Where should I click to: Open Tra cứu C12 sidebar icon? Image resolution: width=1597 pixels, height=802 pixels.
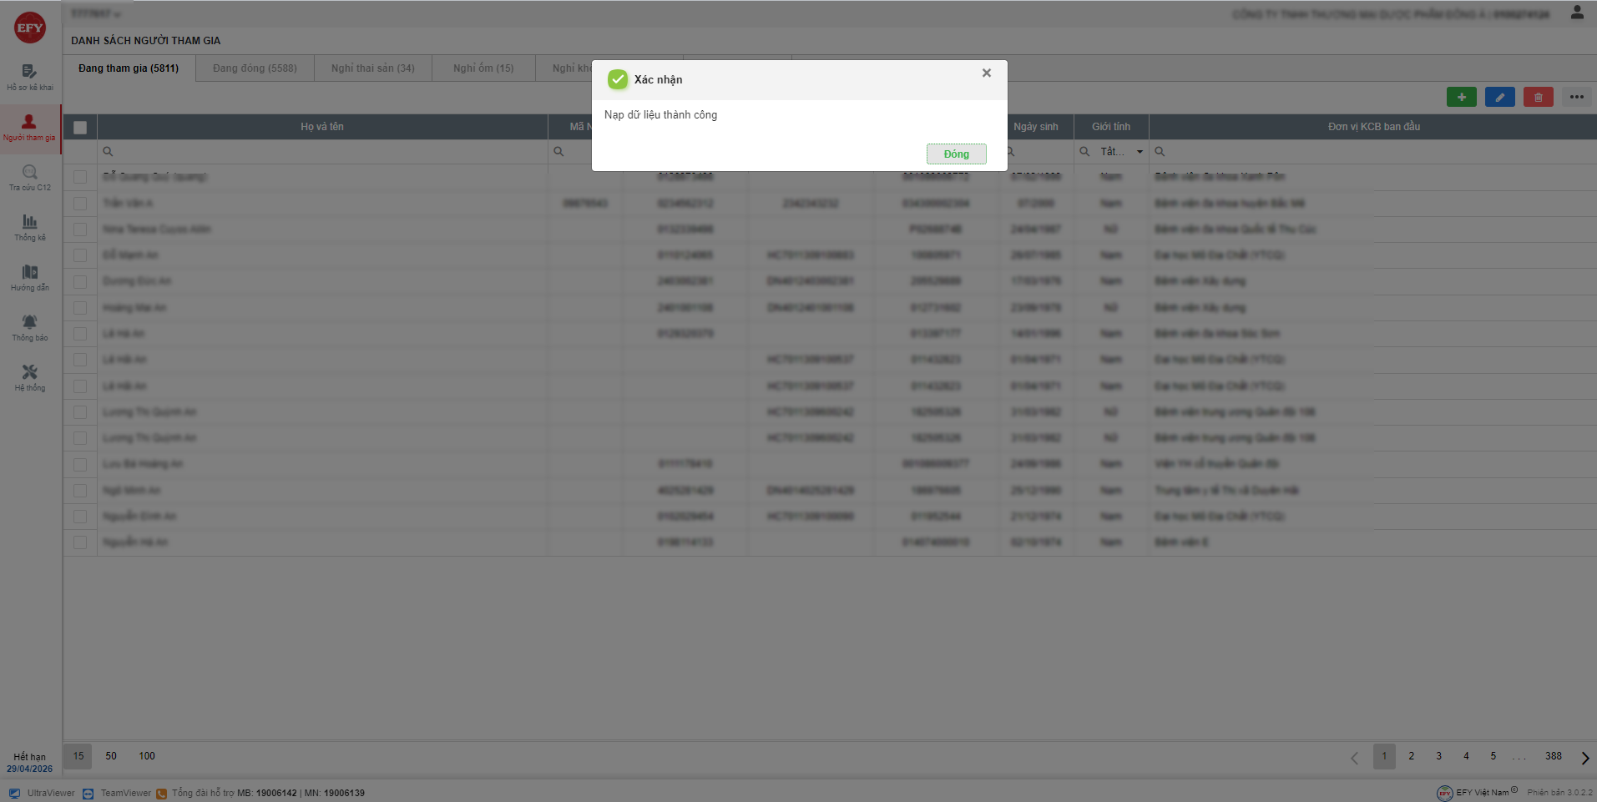tap(30, 178)
